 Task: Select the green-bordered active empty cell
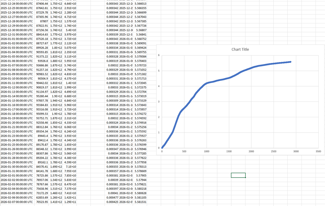coord(238,175)
